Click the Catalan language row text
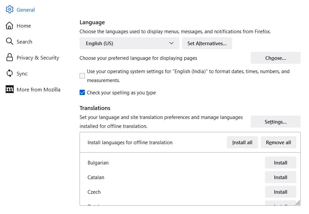Image resolution: width=309 pixels, height=214 pixels. click(96, 177)
